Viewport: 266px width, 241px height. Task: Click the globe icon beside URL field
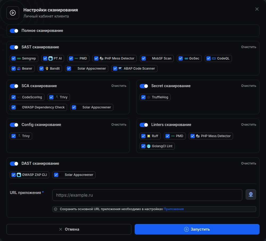251,195
